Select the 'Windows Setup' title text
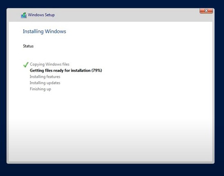 tap(41, 15)
